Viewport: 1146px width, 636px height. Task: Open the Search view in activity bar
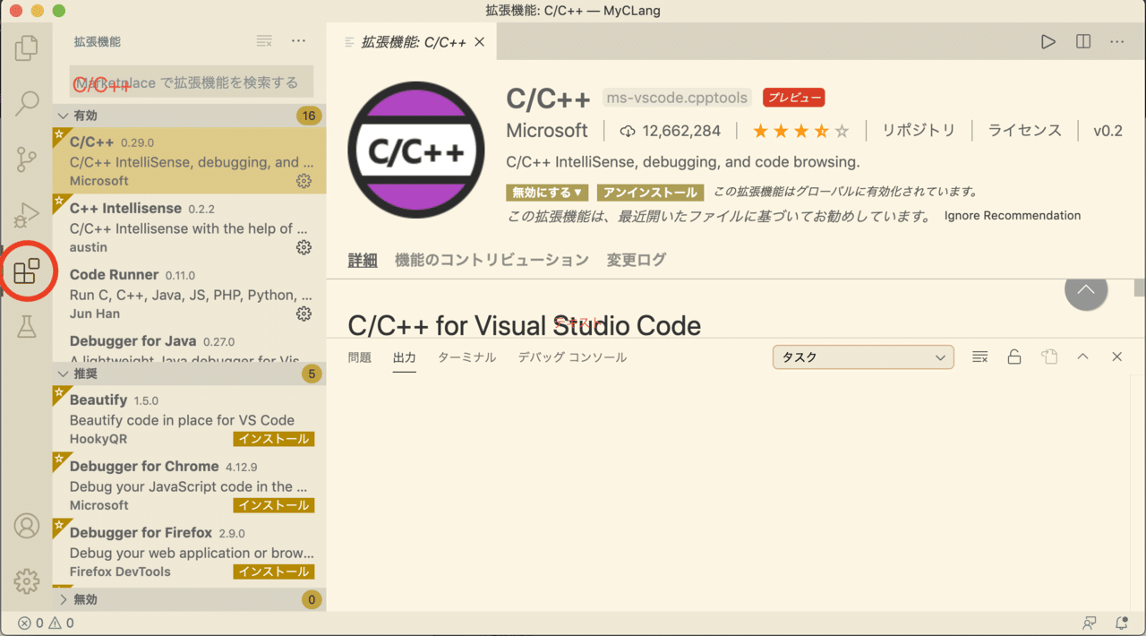tap(27, 103)
